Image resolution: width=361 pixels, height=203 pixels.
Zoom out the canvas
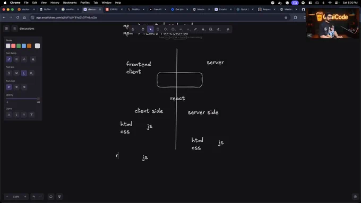point(7,197)
